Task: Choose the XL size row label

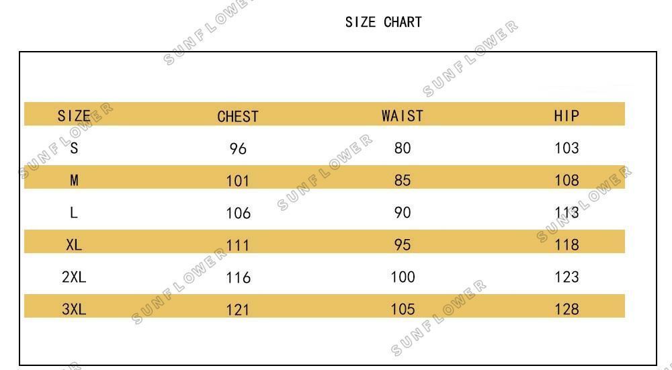Action: 74,244
